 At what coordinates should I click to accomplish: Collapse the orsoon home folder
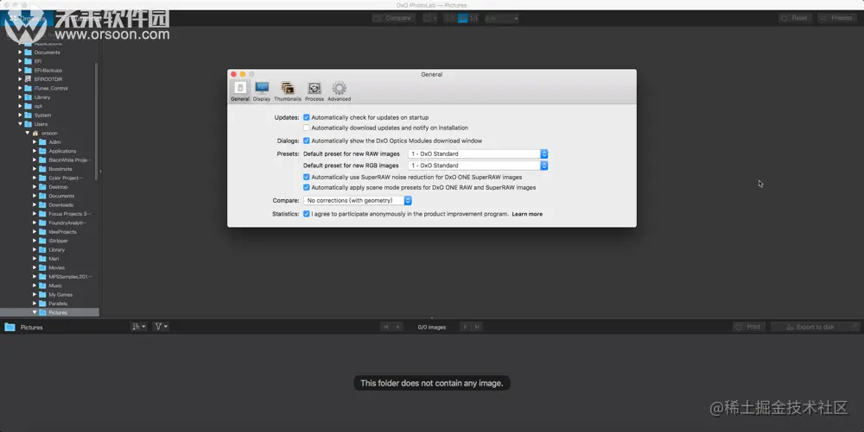point(28,133)
